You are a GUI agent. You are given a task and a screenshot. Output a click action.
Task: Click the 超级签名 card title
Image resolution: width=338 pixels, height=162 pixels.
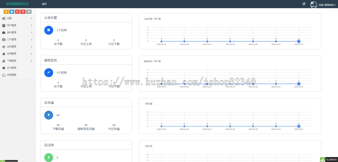tap(51, 60)
